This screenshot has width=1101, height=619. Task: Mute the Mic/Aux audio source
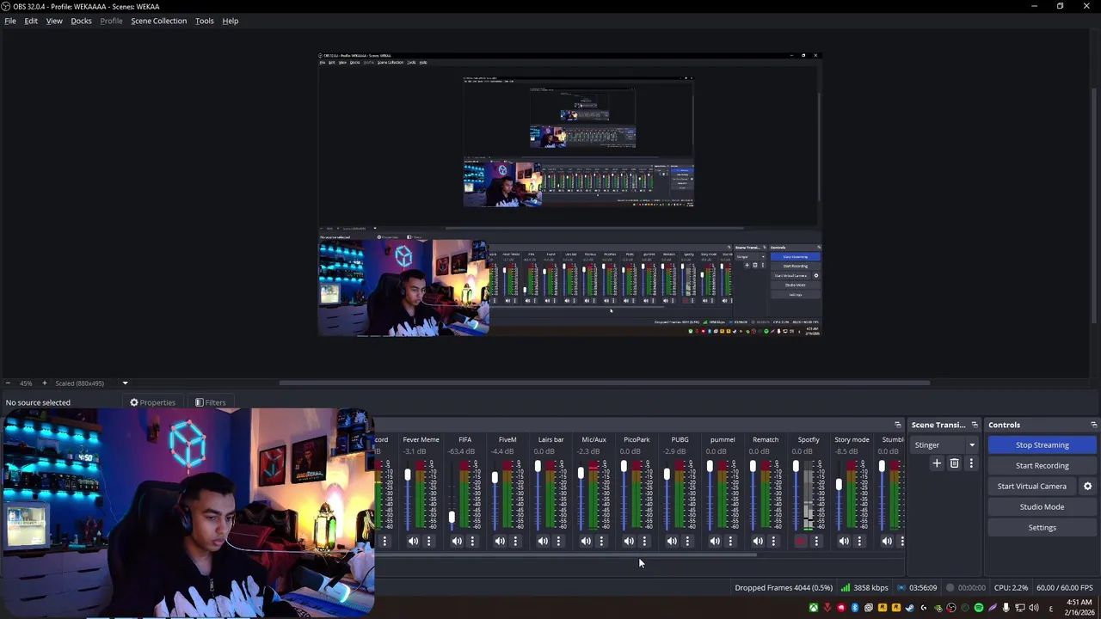tap(585, 541)
